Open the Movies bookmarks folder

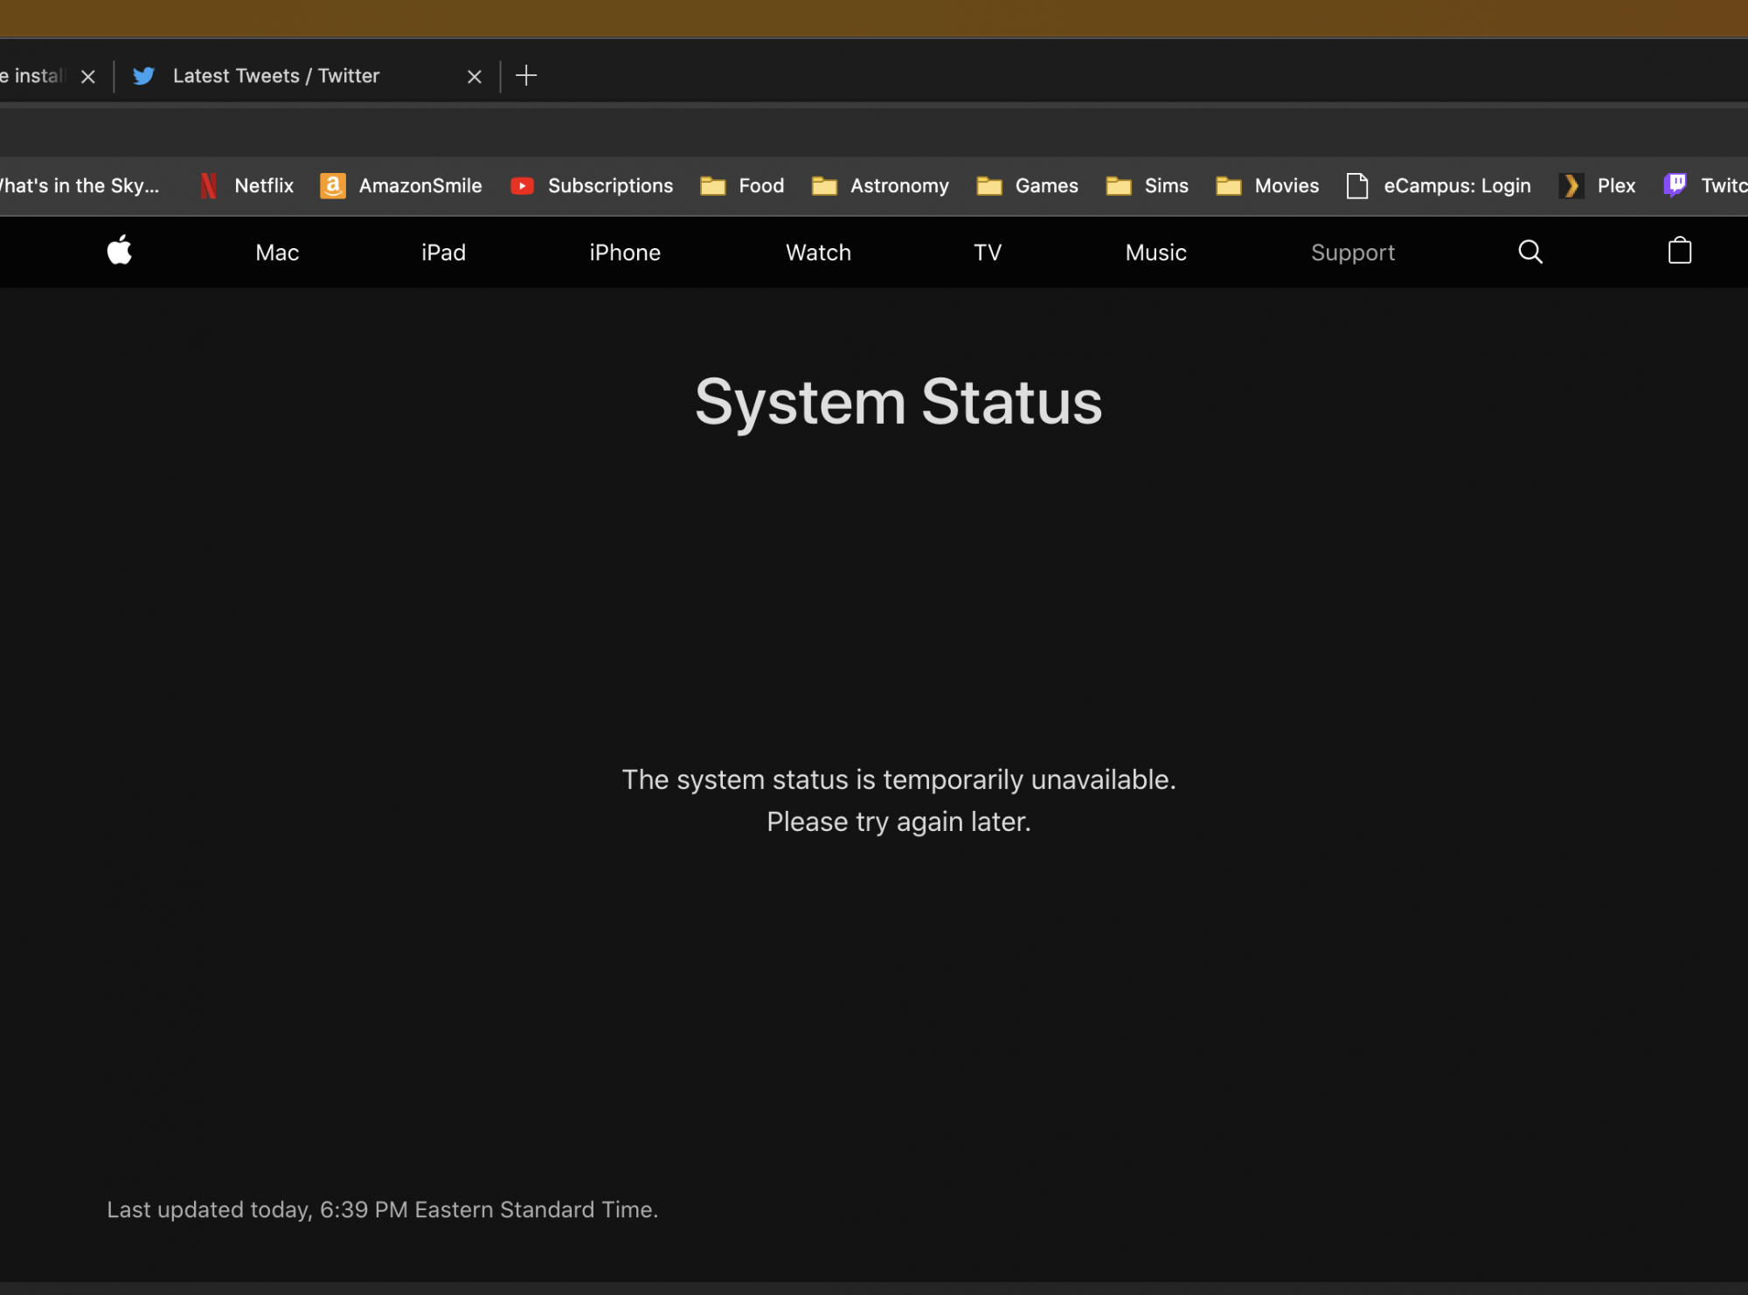[1268, 186]
